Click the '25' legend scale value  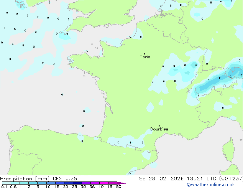click(74, 186)
